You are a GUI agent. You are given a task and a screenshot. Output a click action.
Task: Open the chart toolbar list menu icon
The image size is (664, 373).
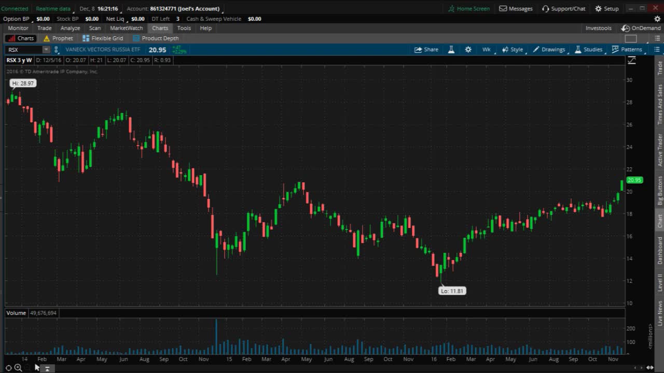tap(657, 49)
